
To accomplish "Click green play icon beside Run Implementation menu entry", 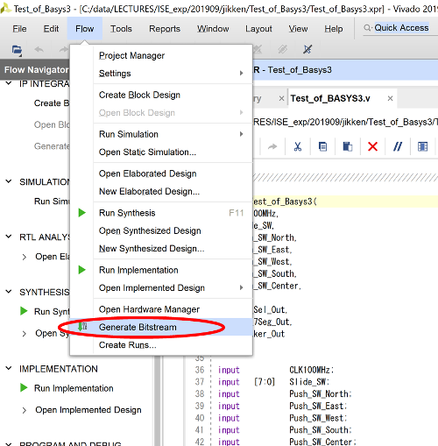I will pos(82,270).
